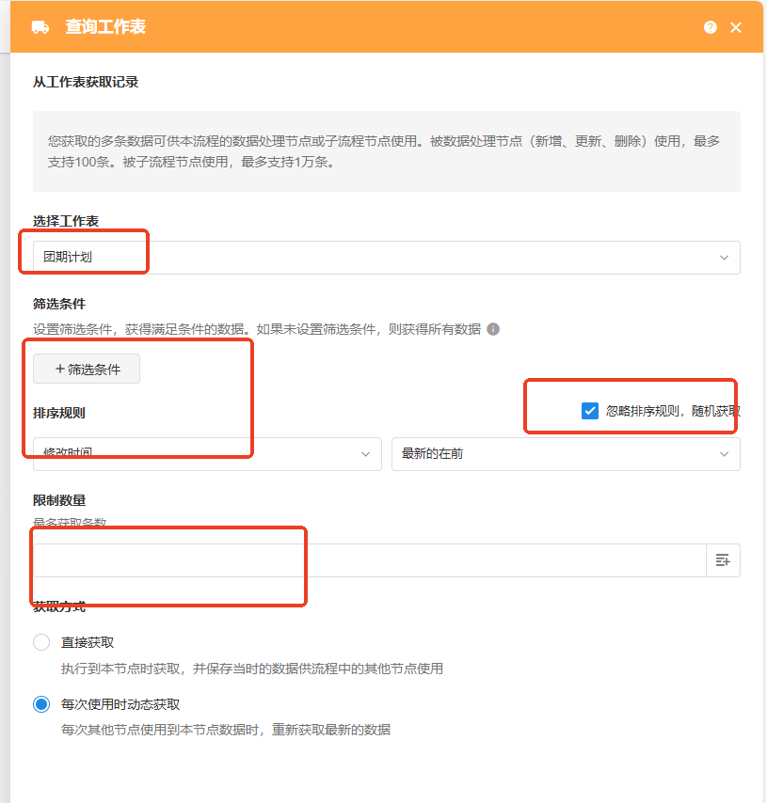This screenshot has width=767, height=803.
Task: Open the 修改时间 sort field dropdown
Action: click(x=207, y=454)
